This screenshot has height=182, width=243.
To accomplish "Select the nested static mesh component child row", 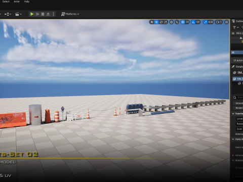I will click(x=240, y=83).
